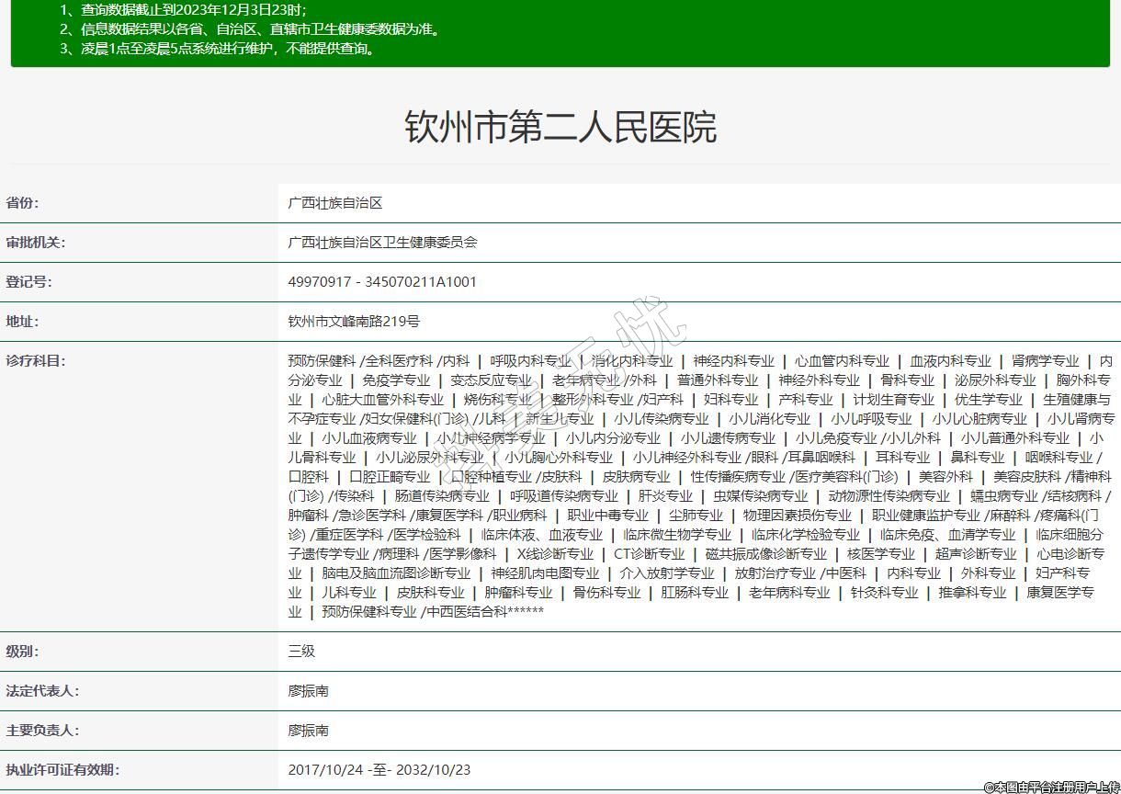Click 磁共振成像诊断专业 in the specialty list
Image resolution: width=1121 pixels, height=794 pixels.
click(x=765, y=554)
